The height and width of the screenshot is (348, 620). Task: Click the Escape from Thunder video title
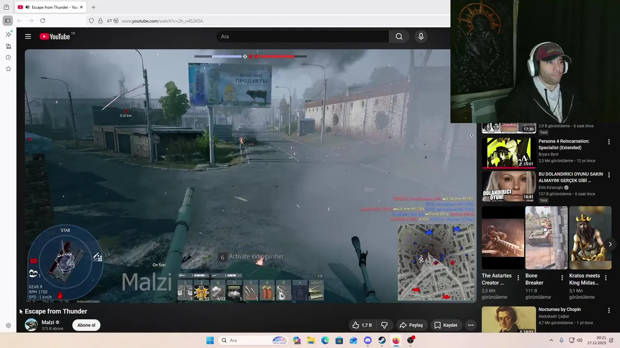(x=56, y=311)
